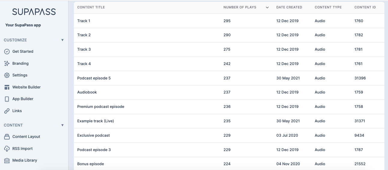The image size is (388, 170).
Task: Select the Website Builder layout icon
Action: [7, 87]
